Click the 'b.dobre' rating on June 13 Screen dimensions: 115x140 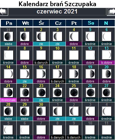pyautogui.click(x=107, y=63)
